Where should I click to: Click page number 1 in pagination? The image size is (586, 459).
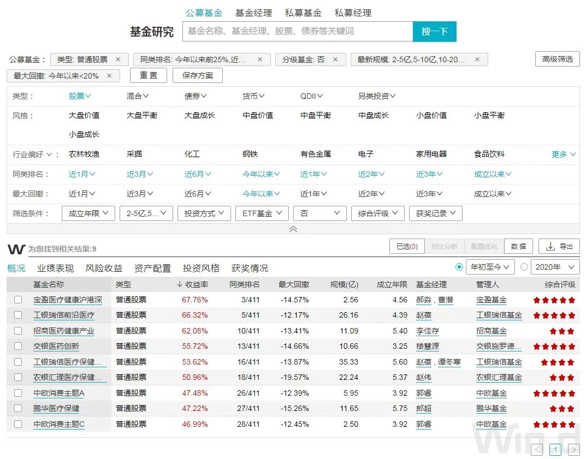555,449
